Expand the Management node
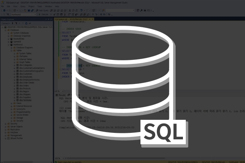The width and height of the screenshot is (245, 163). tap(6, 135)
